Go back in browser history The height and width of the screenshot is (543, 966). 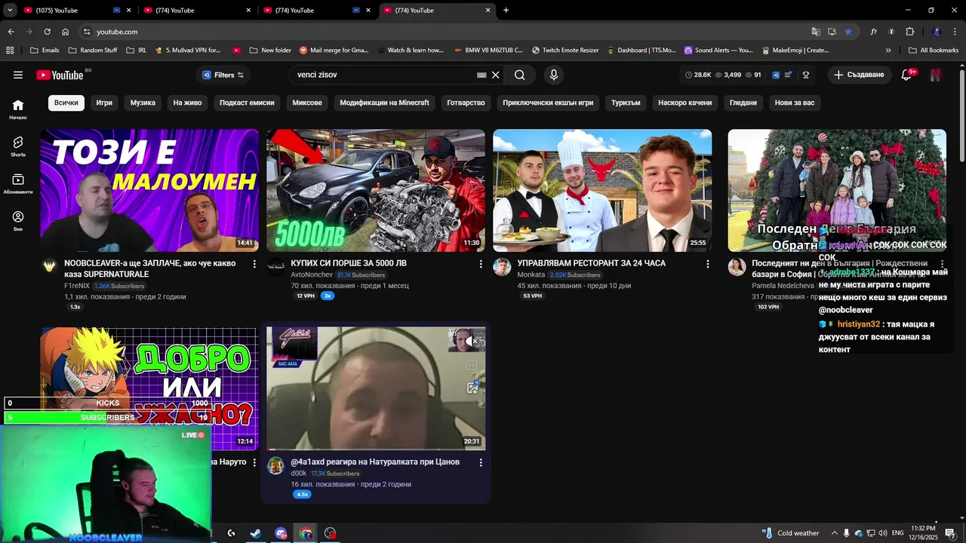pyautogui.click(x=11, y=32)
